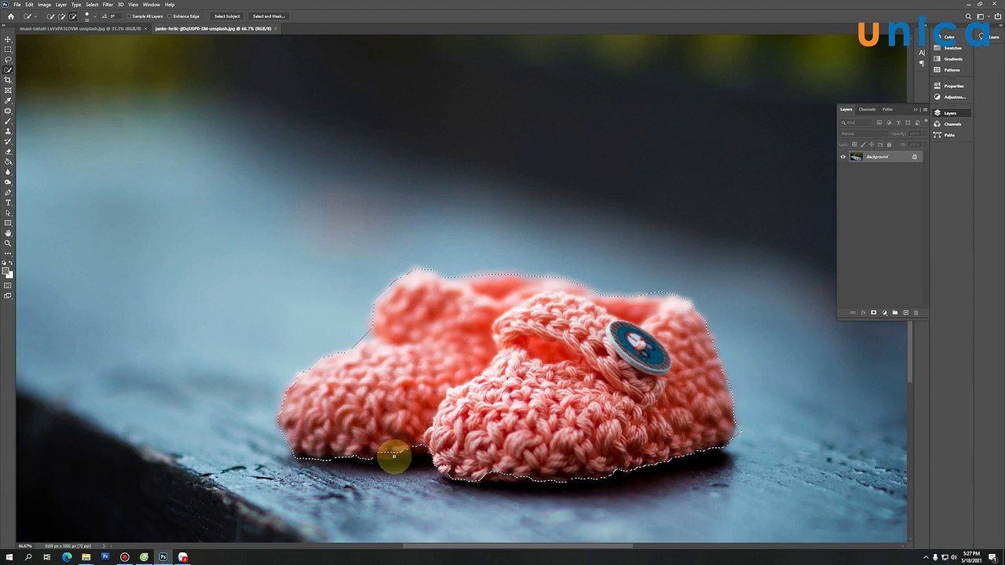
Task: Select the Zoom tool
Action: tap(9, 243)
